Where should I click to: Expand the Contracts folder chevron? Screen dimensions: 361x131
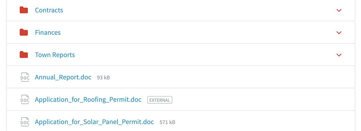tap(339, 10)
